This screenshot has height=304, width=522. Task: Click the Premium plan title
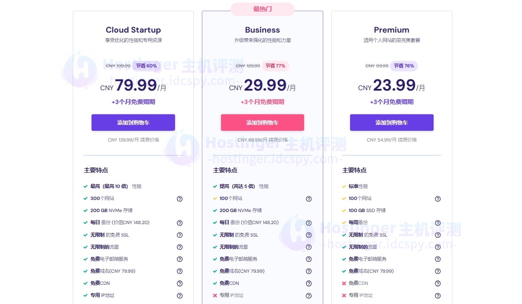click(392, 30)
